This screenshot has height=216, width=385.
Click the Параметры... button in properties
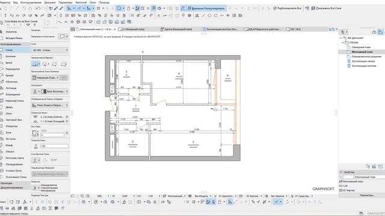(x=367, y=195)
